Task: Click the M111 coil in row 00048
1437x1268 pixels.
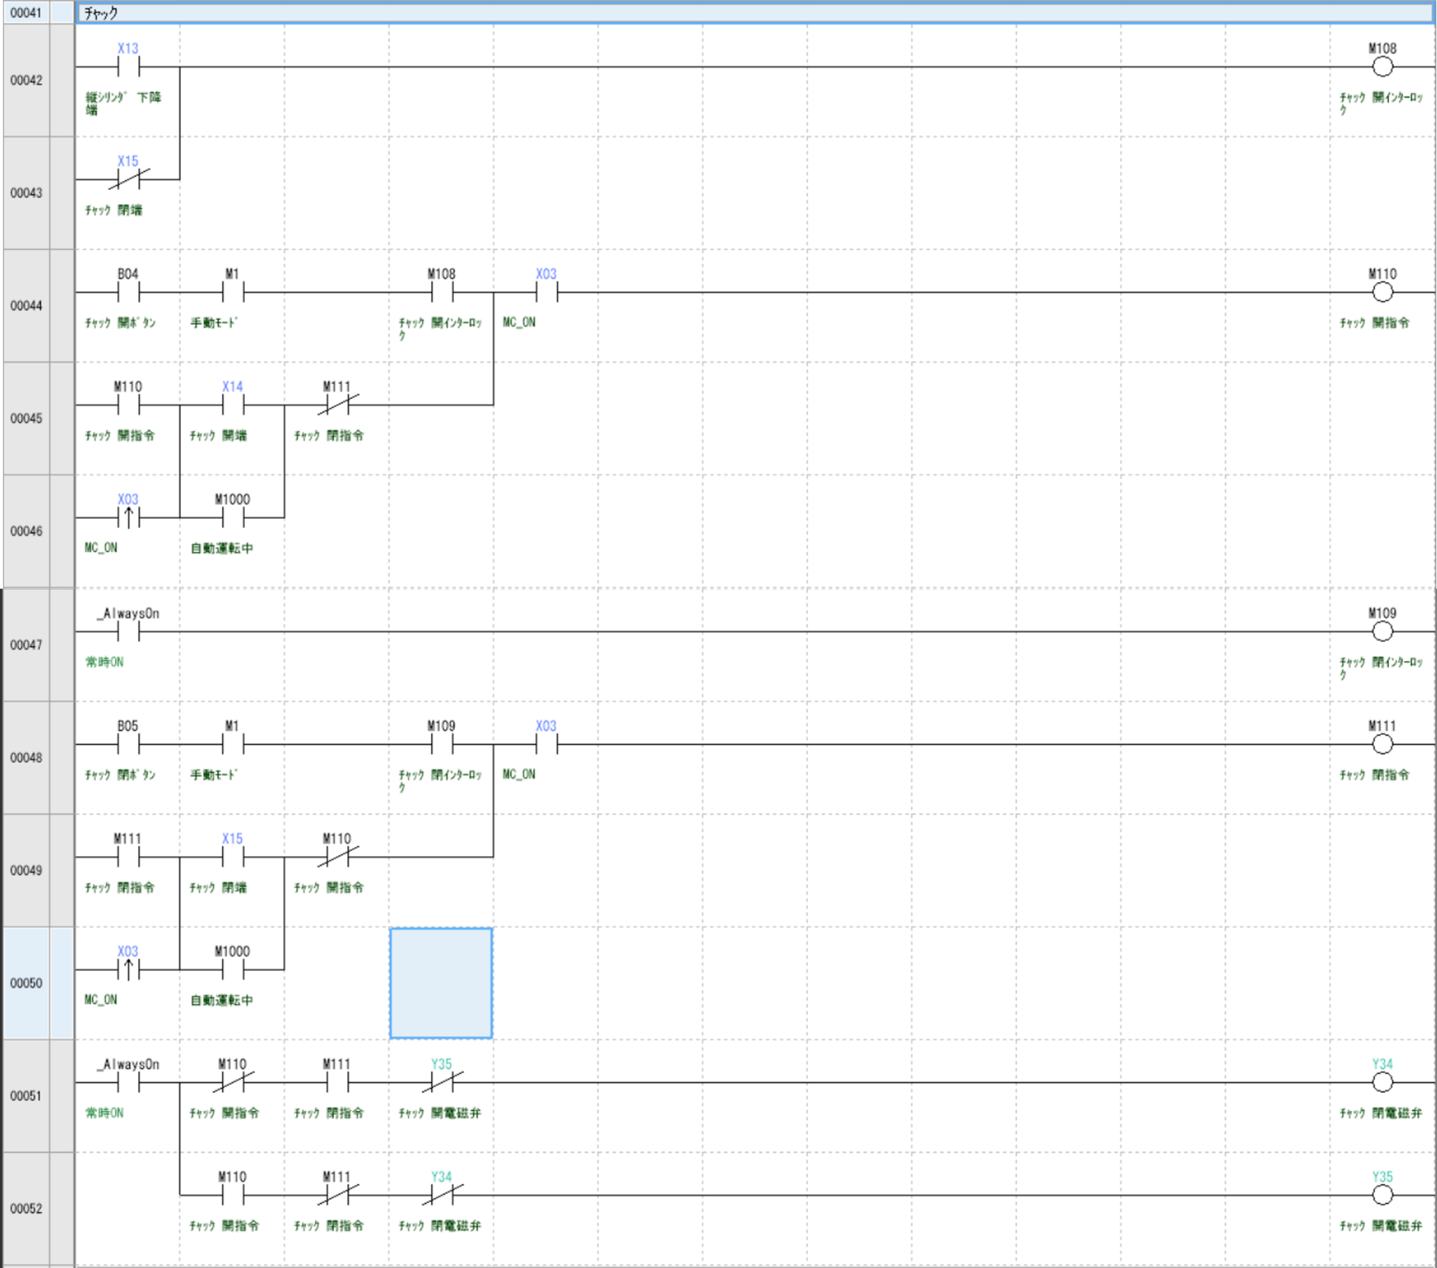Action: click(1381, 744)
